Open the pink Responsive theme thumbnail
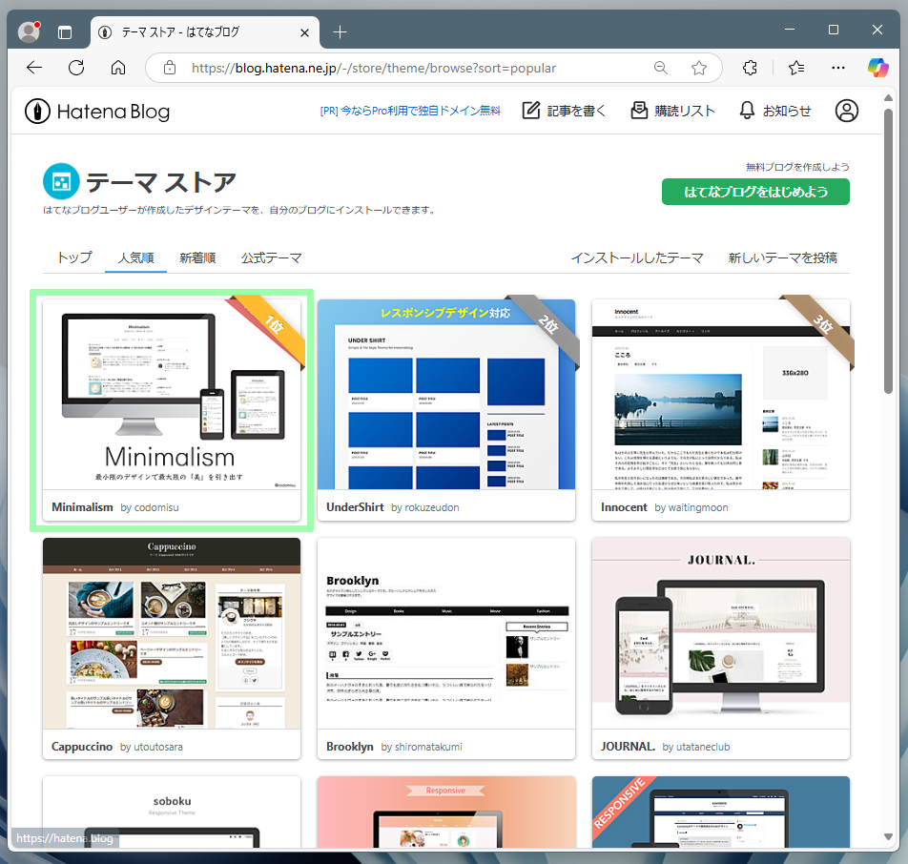Image resolution: width=908 pixels, height=864 pixels. point(446,812)
